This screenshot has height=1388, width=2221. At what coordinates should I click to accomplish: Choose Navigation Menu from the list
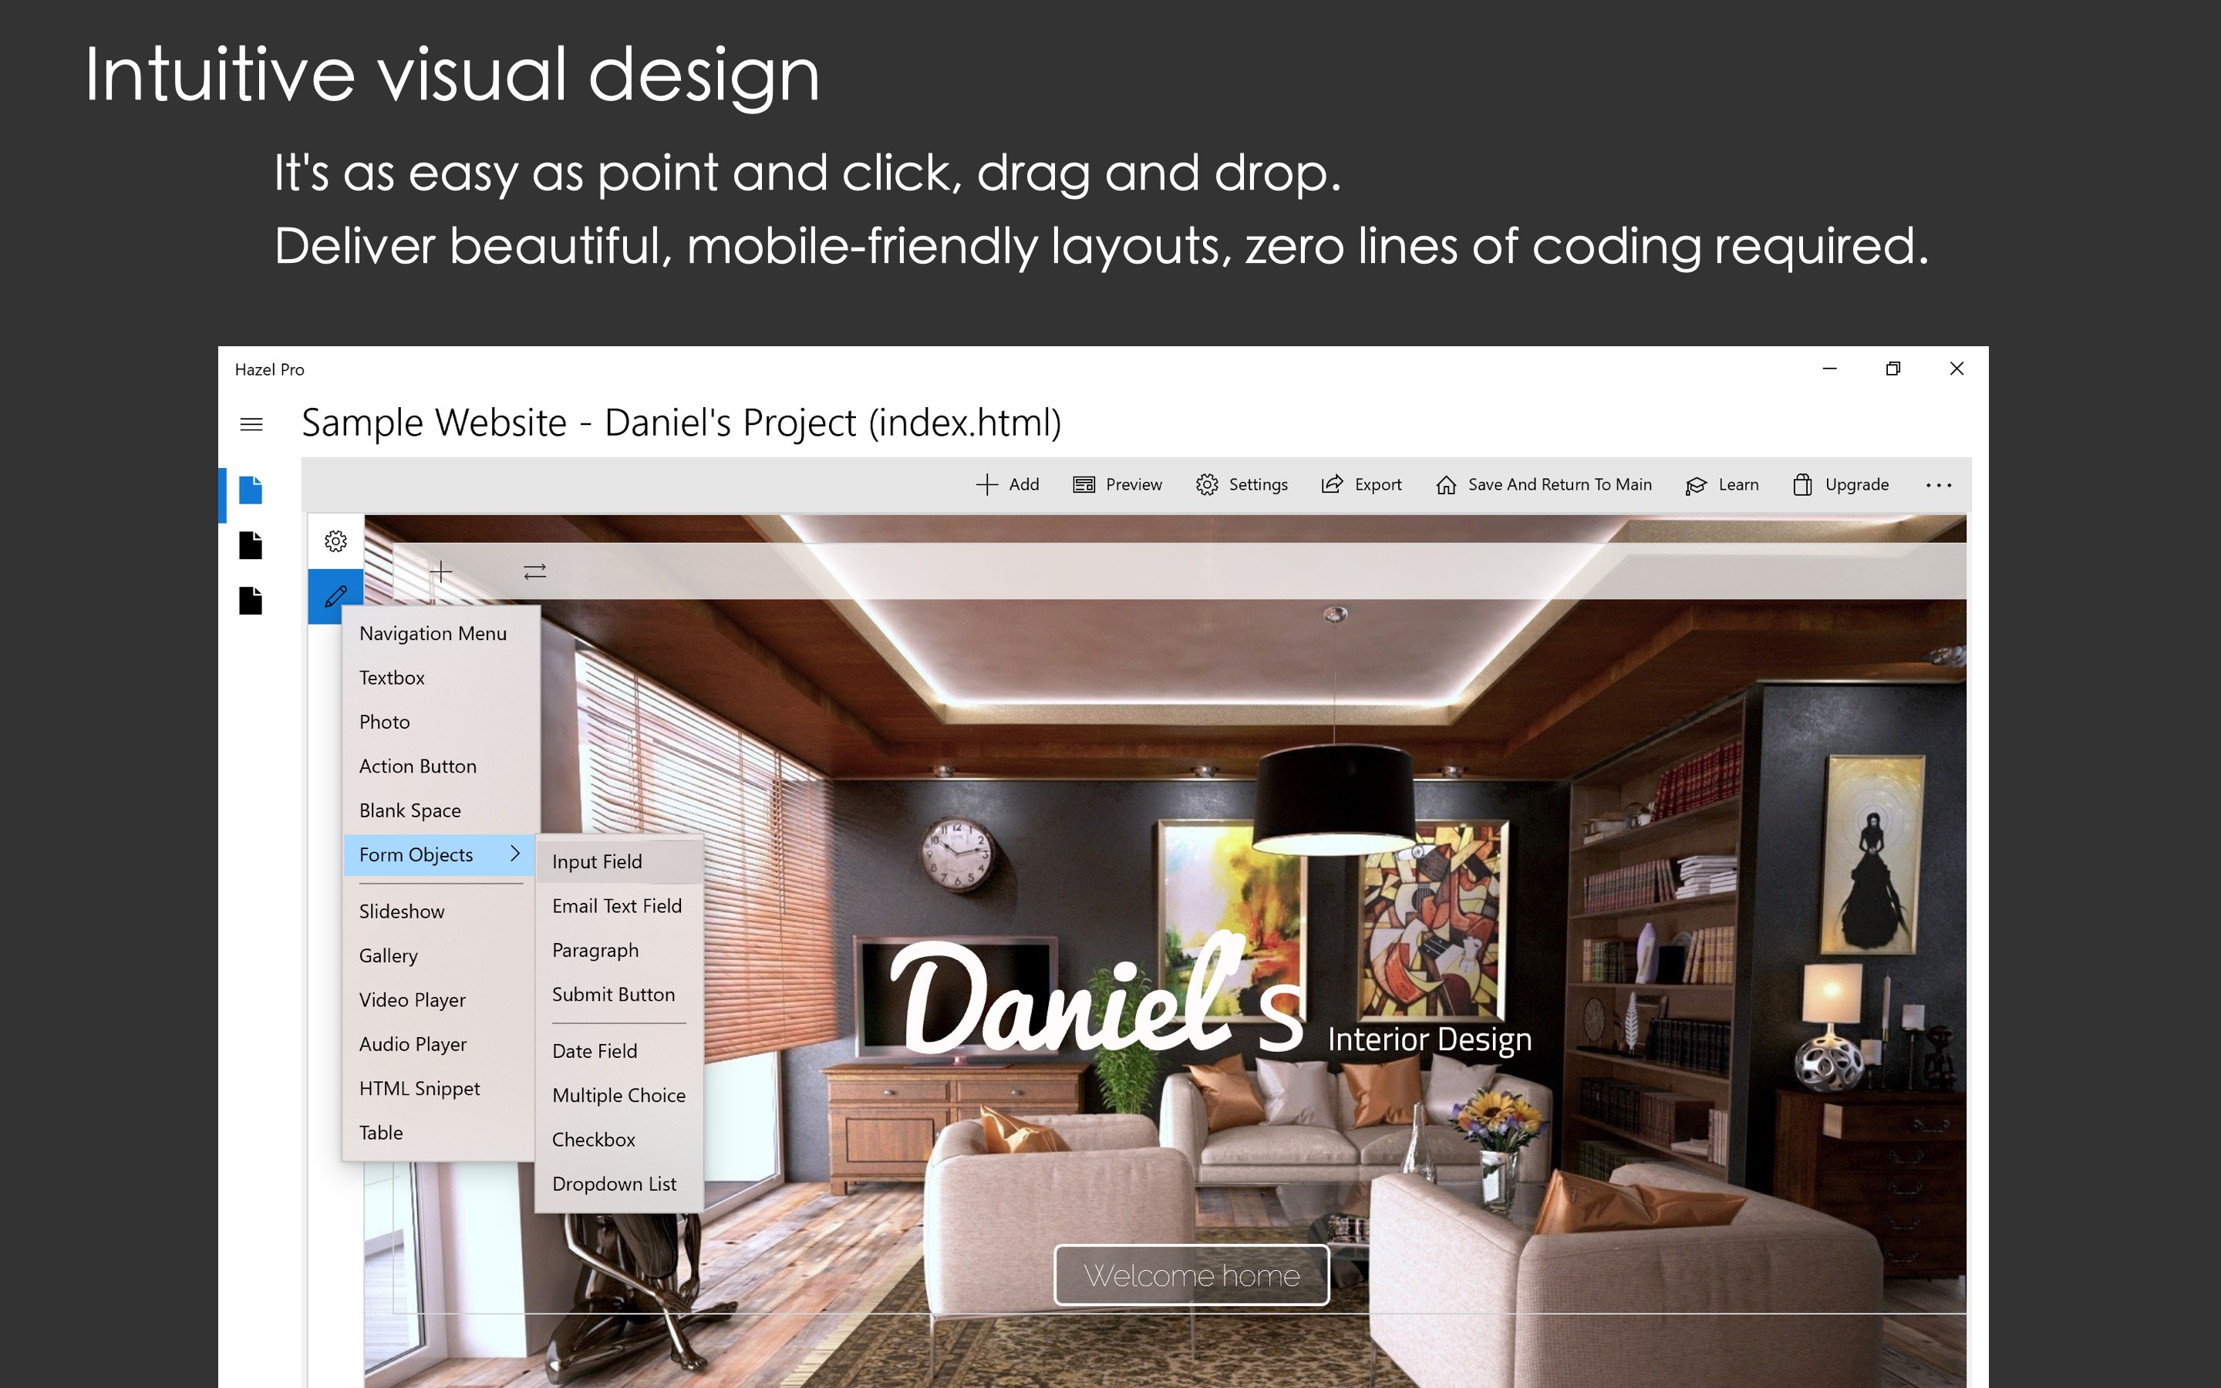click(x=433, y=633)
